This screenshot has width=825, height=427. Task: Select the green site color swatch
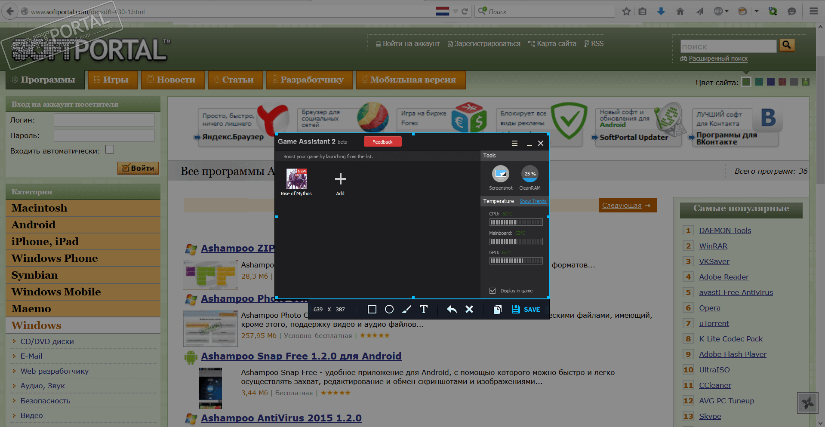pos(746,82)
